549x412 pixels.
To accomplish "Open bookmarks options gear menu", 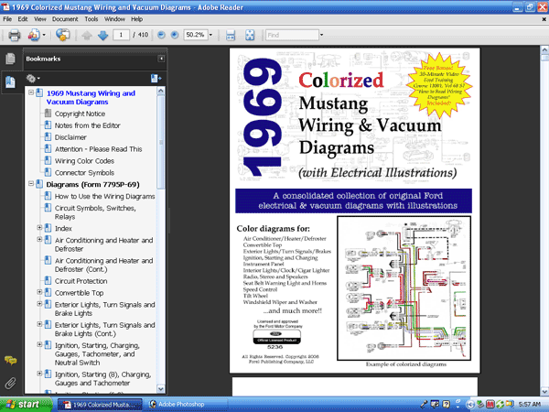I will pos(33,79).
